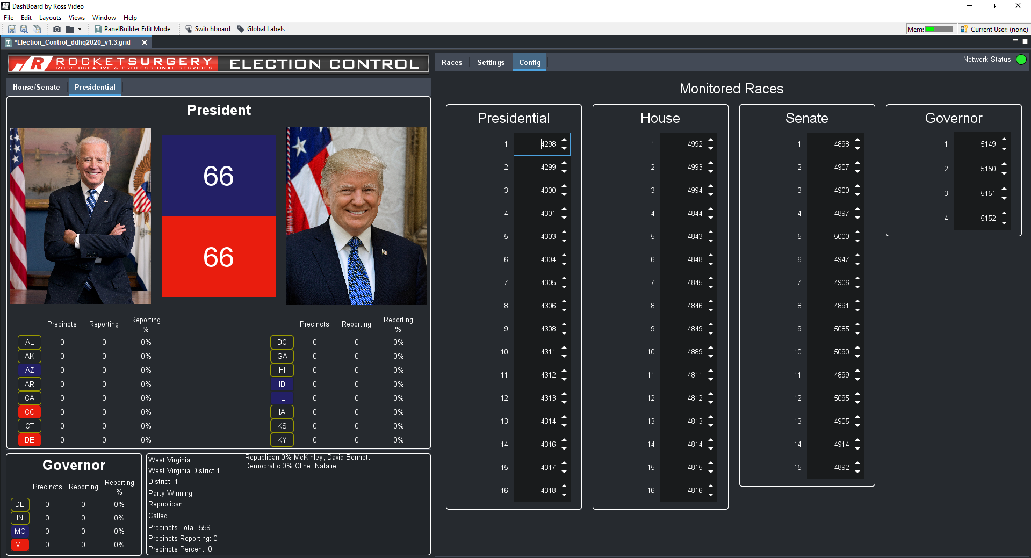Decrement Governor race 4 value

[x=1004, y=222]
